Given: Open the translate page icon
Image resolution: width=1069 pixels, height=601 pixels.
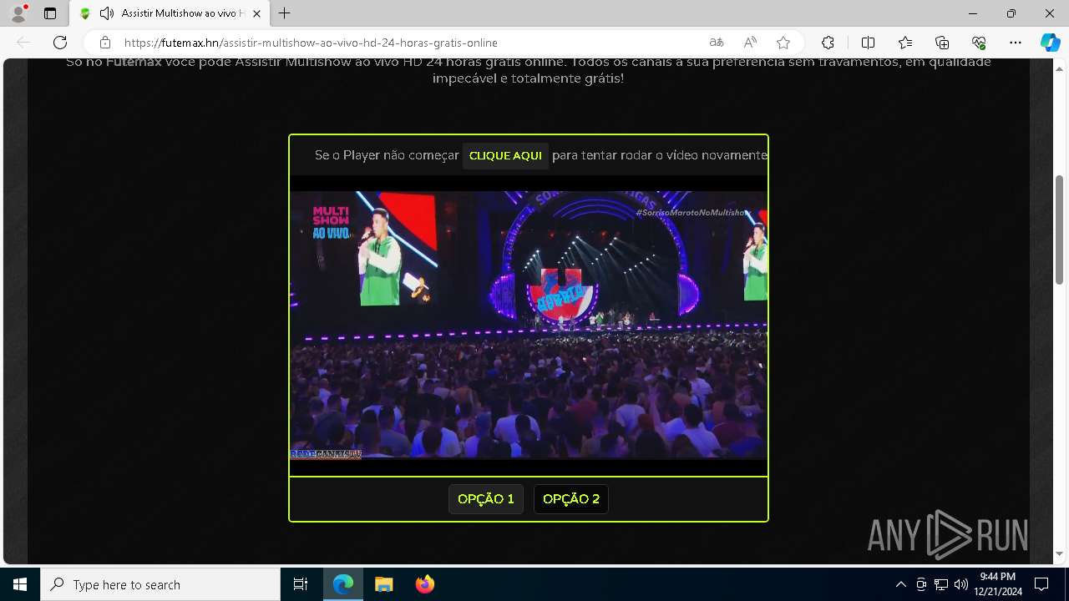Looking at the screenshot, I should coord(717,43).
